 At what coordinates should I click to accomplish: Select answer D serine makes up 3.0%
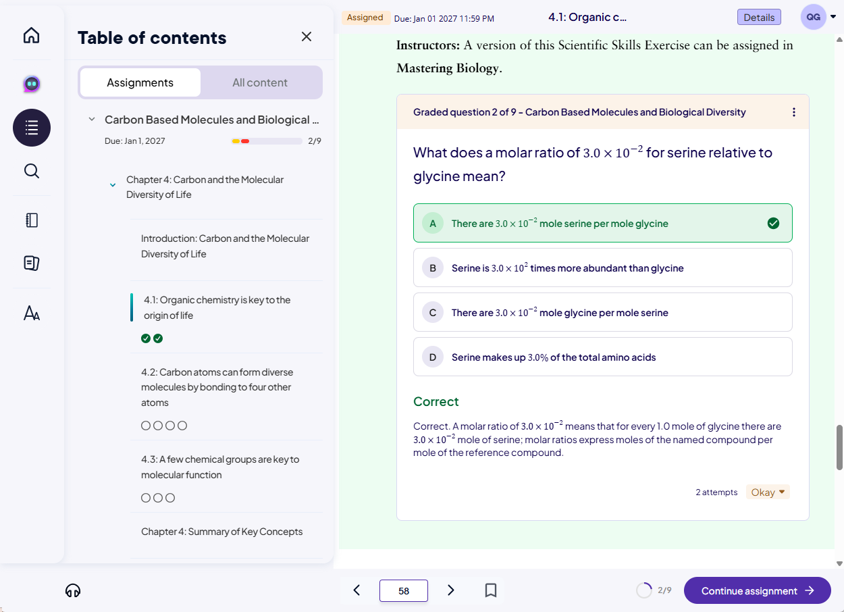(602, 357)
